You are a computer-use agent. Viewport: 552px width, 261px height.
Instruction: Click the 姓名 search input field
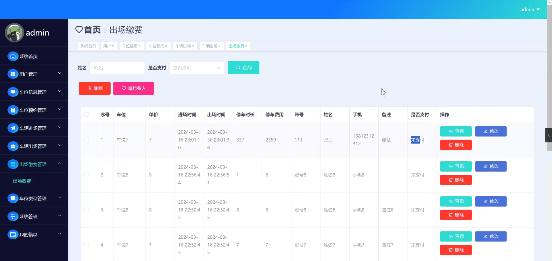[117, 68]
